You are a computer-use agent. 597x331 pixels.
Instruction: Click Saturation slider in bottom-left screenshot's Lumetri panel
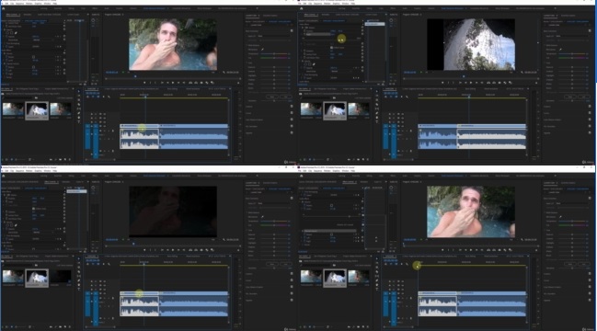274,268
